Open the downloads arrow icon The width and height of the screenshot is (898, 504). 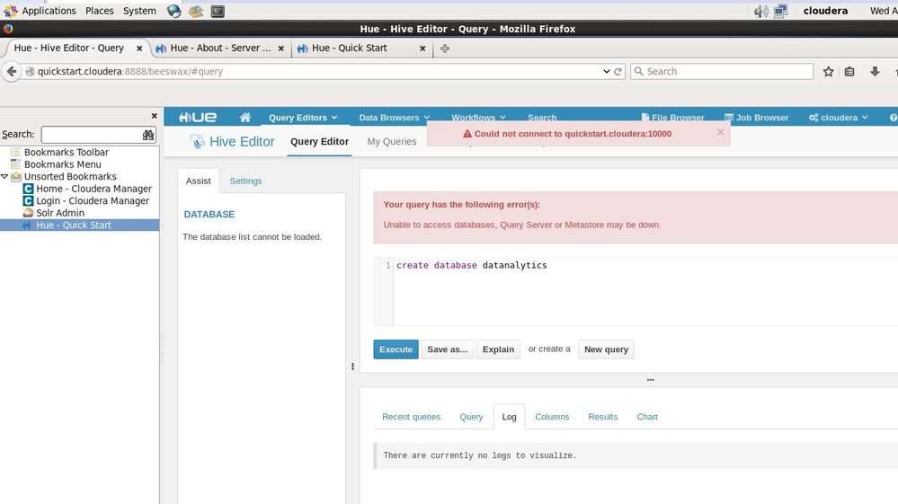coord(875,72)
